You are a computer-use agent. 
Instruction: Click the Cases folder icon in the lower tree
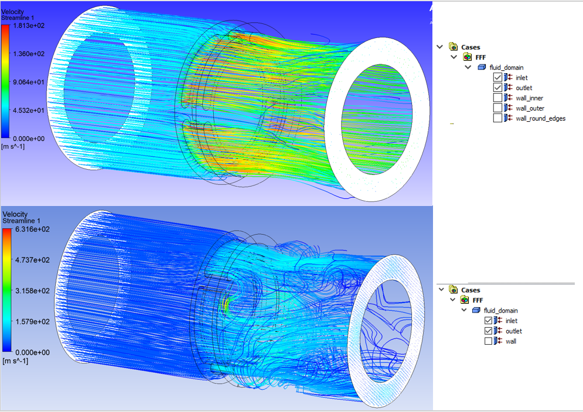[454, 290]
